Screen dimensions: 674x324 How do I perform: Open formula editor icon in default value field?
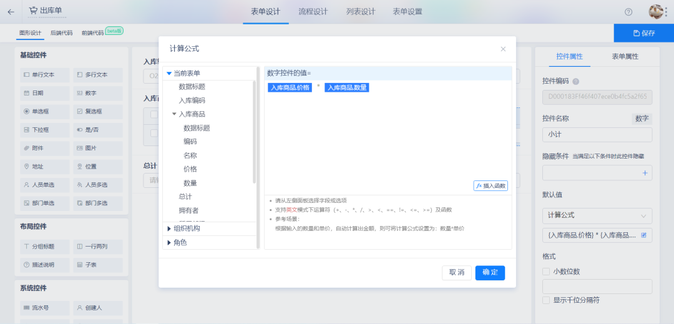644,235
